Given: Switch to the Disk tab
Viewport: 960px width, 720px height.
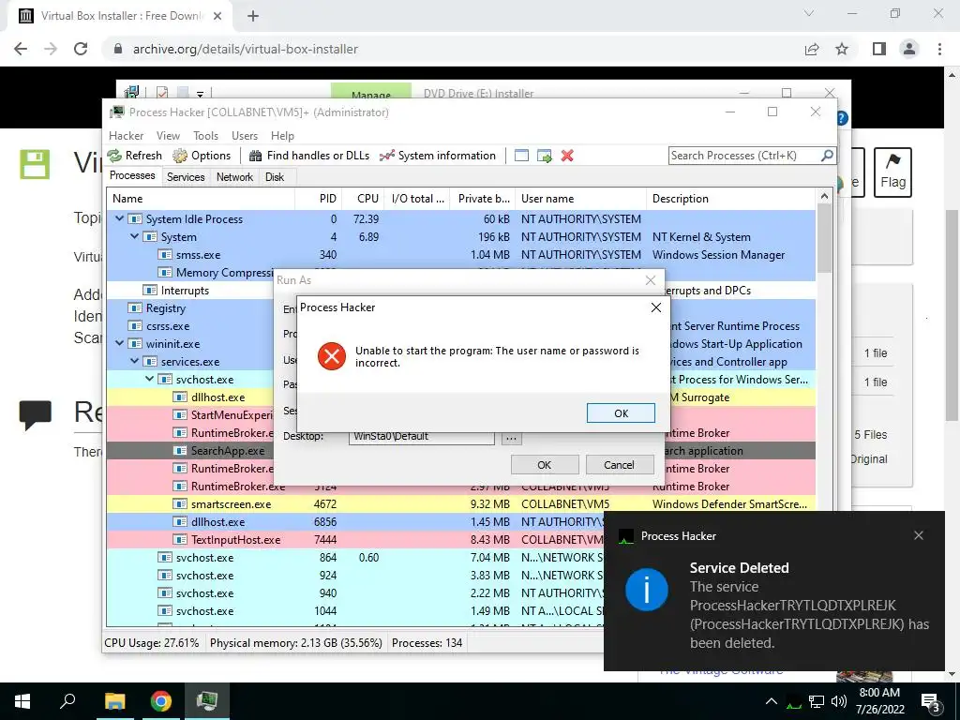Looking at the screenshot, I should pos(275,177).
